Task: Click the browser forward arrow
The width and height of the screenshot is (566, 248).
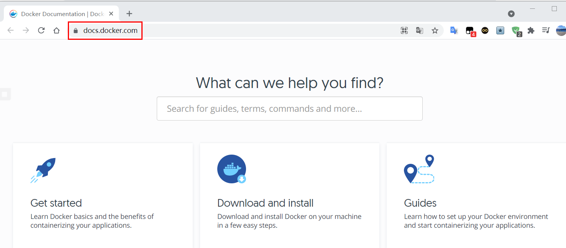Action: [26, 31]
